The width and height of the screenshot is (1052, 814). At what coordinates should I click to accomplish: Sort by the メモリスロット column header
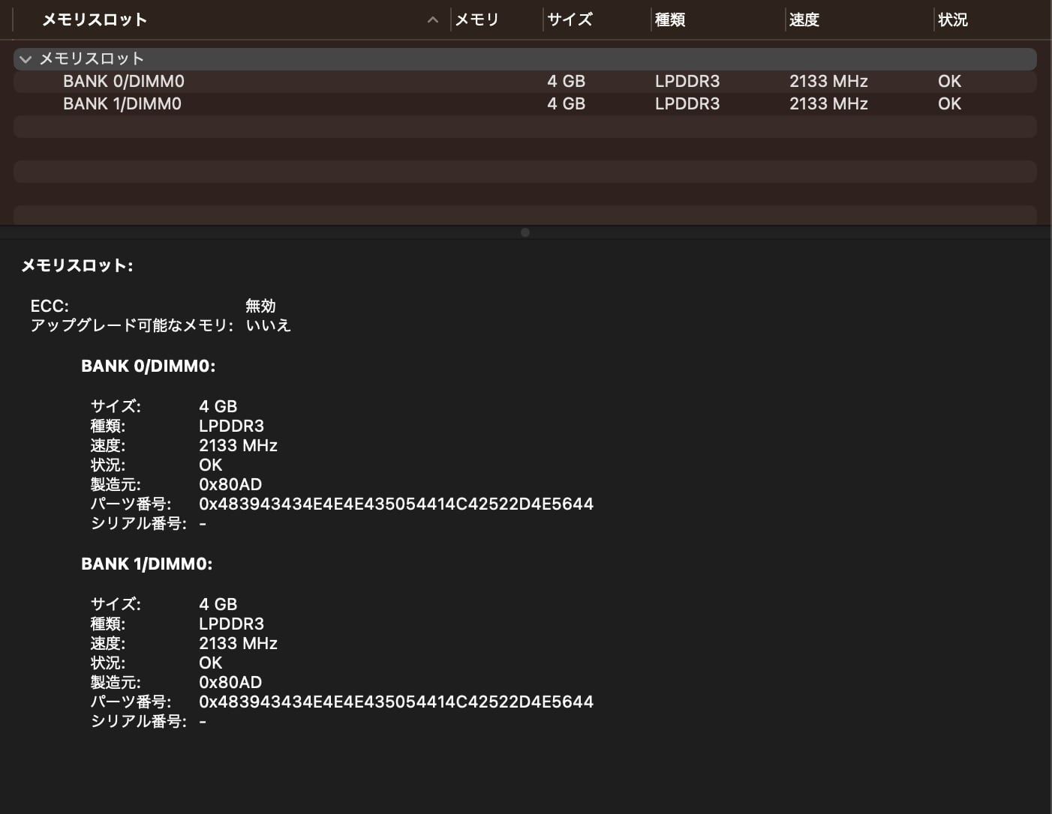click(95, 20)
